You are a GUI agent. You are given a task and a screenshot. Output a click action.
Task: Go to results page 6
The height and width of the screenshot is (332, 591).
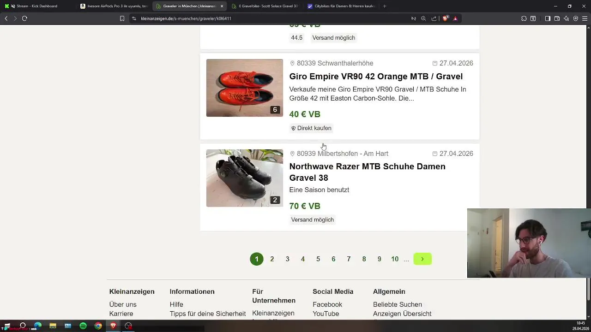tap(333, 259)
